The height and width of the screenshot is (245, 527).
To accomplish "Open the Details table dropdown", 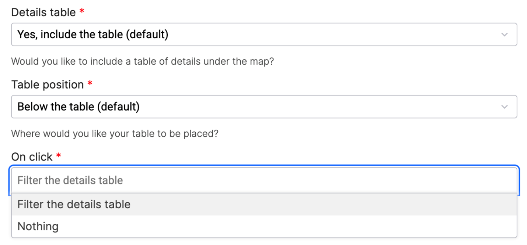I will coord(264,35).
